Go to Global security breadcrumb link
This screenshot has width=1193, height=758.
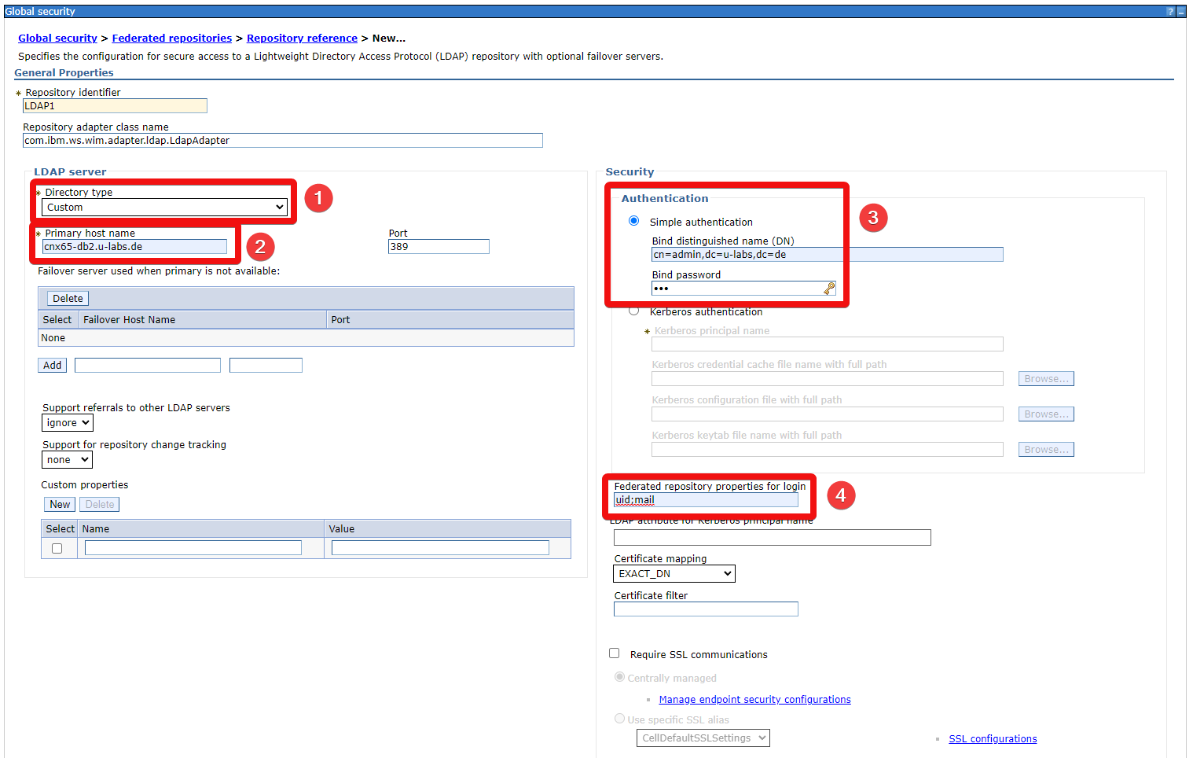click(x=57, y=39)
